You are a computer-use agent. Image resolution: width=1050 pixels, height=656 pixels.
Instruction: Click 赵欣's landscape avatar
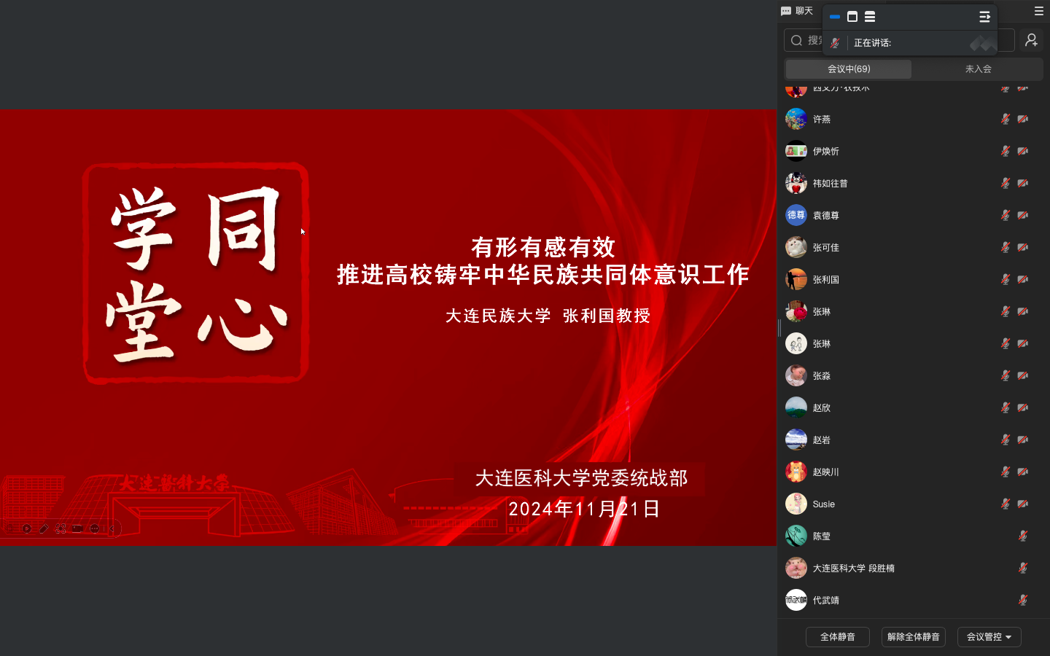click(x=796, y=407)
